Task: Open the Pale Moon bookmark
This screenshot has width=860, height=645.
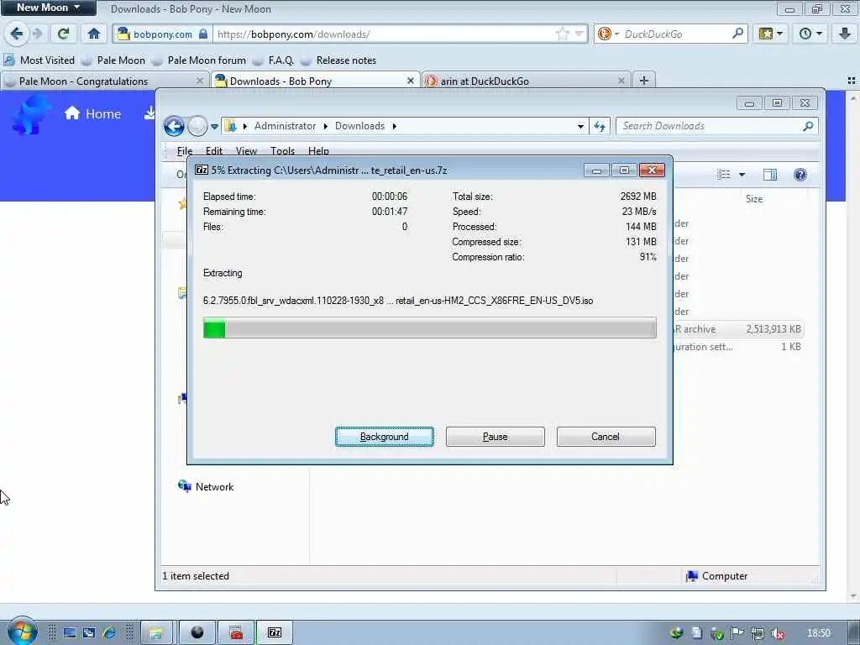Action: (x=113, y=60)
